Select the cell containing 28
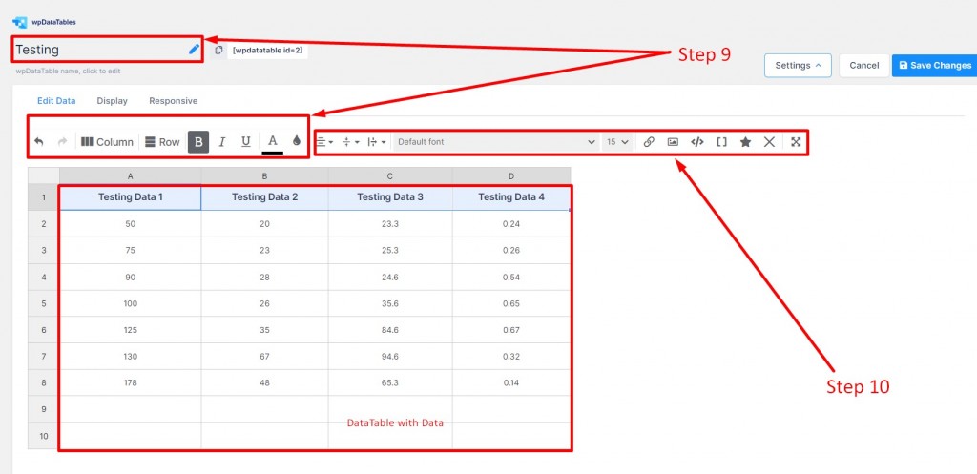The width and height of the screenshot is (977, 474). click(x=265, y=278)
